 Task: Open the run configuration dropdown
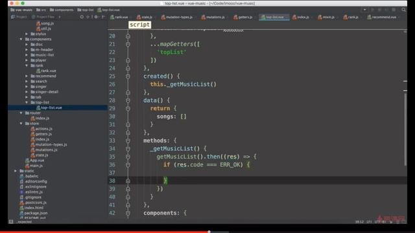click(364, 10)
